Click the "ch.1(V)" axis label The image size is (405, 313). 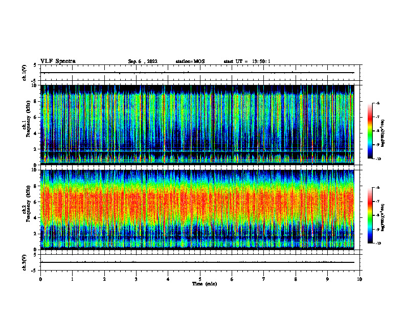tap(24, 73)
